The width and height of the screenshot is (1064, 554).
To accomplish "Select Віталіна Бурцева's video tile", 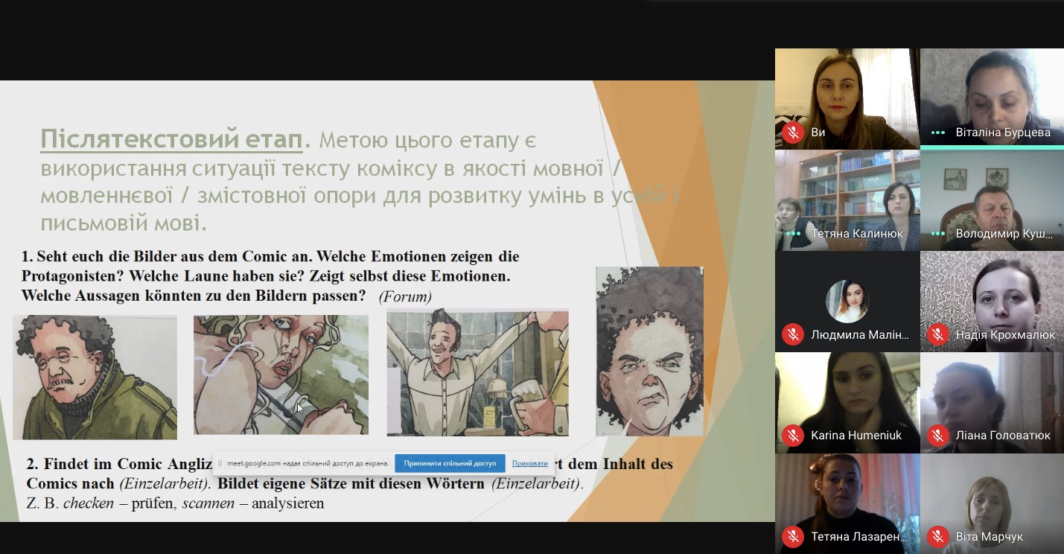I will coord(992,93).
